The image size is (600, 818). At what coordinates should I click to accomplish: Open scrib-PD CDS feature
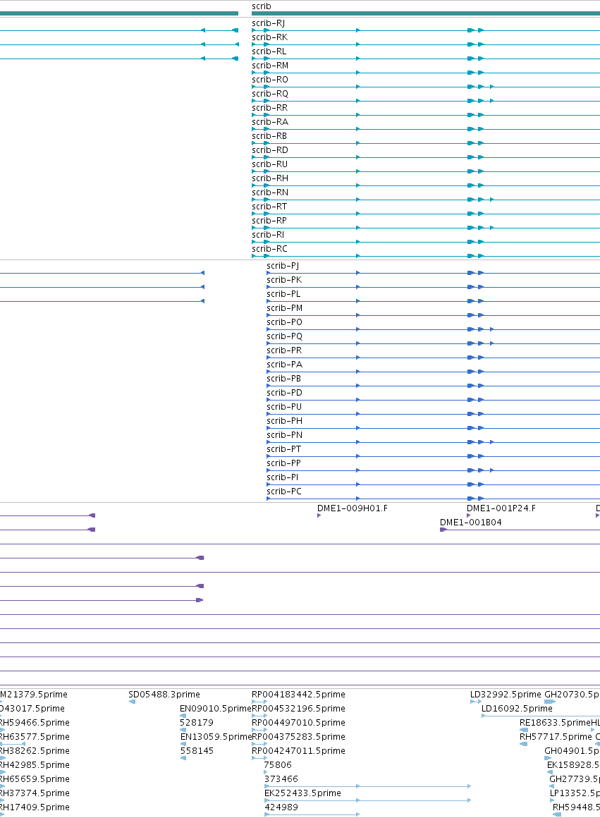pyautogui.click(x=284, y=392)
